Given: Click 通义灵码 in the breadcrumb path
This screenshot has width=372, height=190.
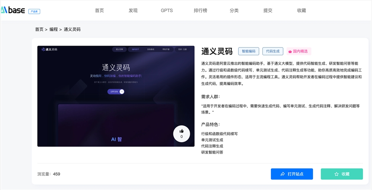Looking at the screenshot, I should [72, 29].
